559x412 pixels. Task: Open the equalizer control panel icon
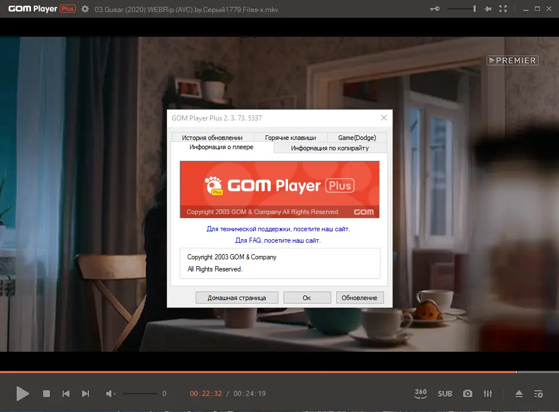pyautogui.click(x=488, y=394)
